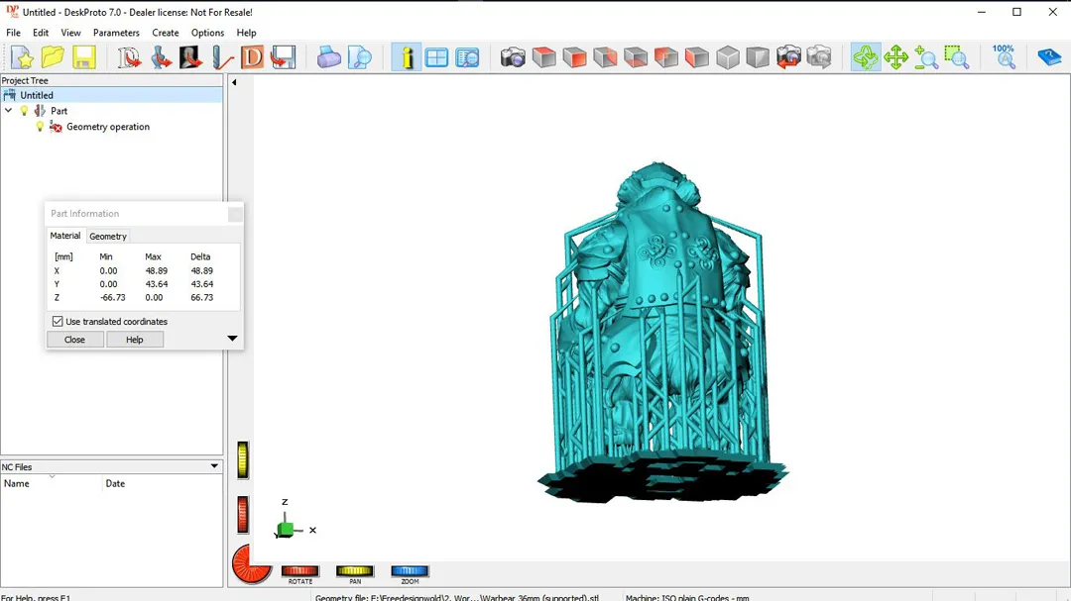The image size is (1071, 601).
Task: Toggle Part visibility lightbulb
Action: 25,111
